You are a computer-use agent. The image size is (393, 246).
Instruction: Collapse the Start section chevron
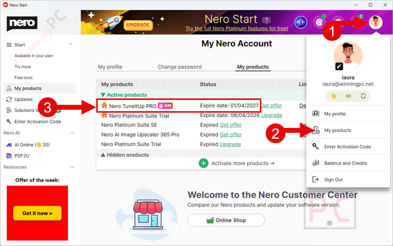point(71,44)
